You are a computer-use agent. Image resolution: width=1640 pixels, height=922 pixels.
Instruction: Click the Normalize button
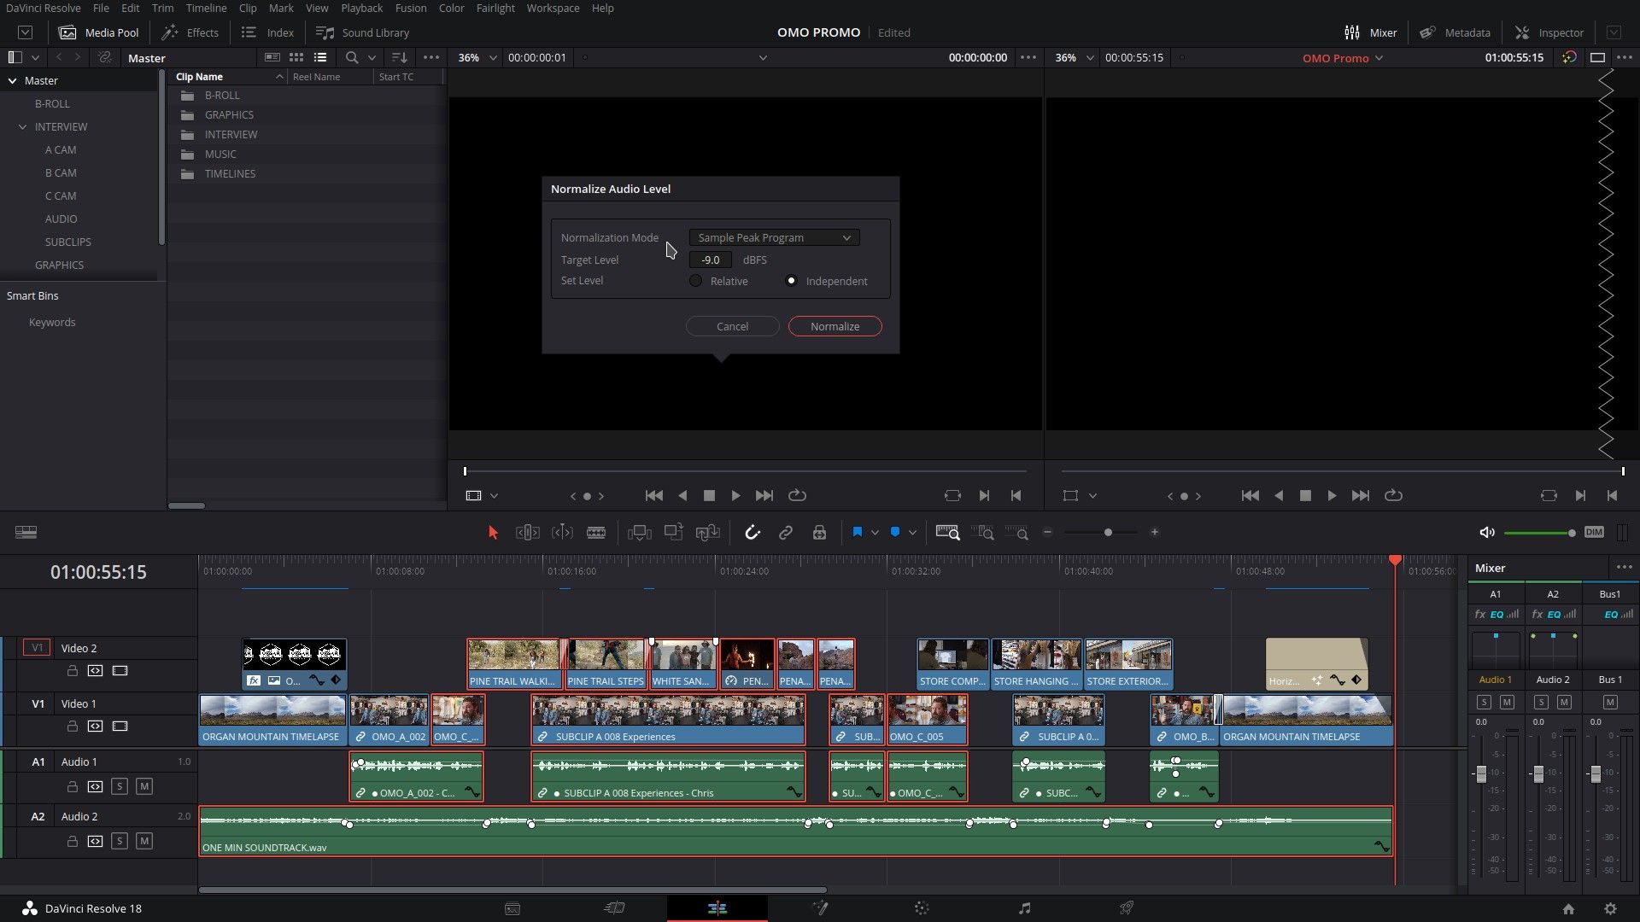[x=835, y=326]
